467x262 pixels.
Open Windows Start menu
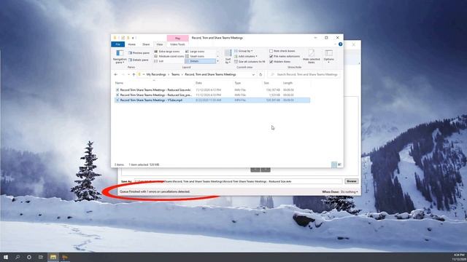click(x=6, y=257)
